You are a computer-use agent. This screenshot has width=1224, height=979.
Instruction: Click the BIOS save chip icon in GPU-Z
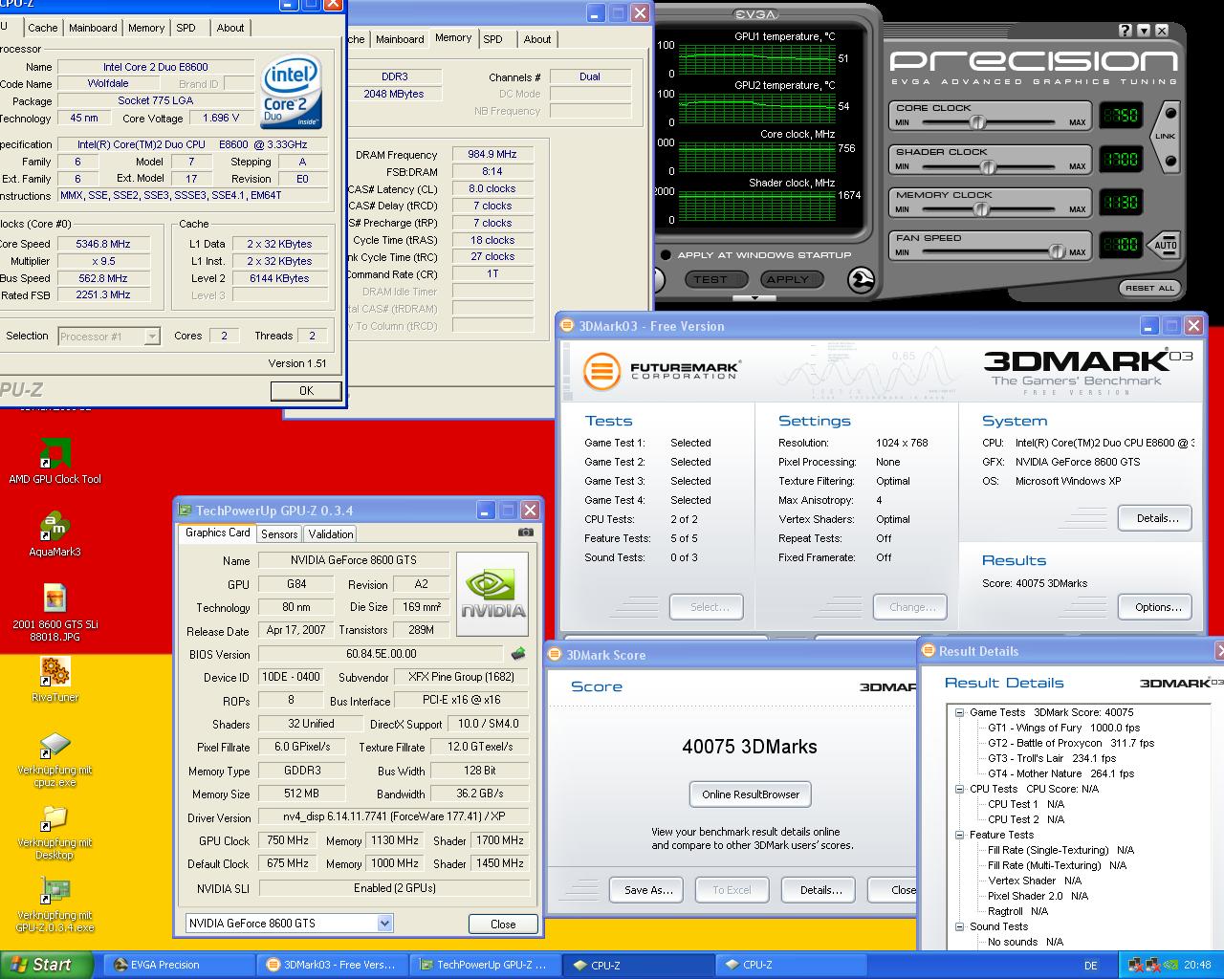(x=518, y=654)
